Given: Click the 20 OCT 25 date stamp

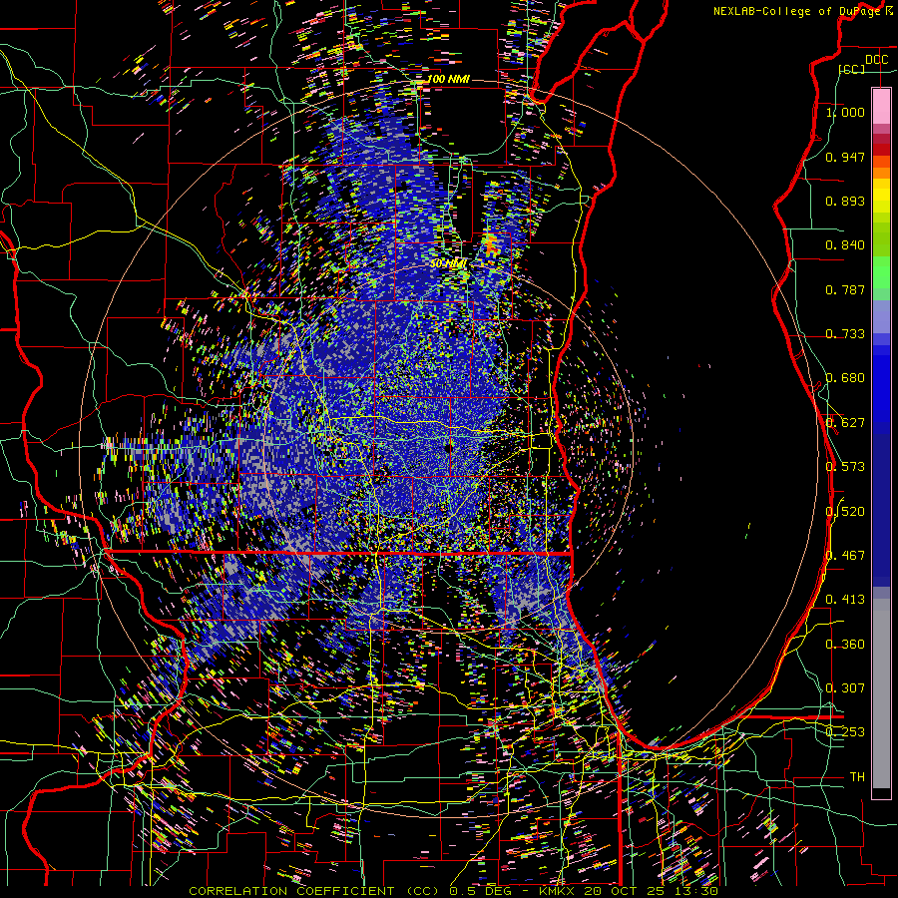Looking at the screenshot, I should (625, 891).
